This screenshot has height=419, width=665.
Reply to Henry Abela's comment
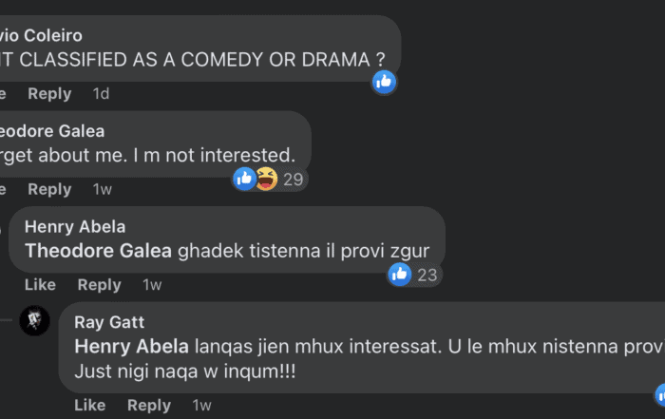click(99, 284)
